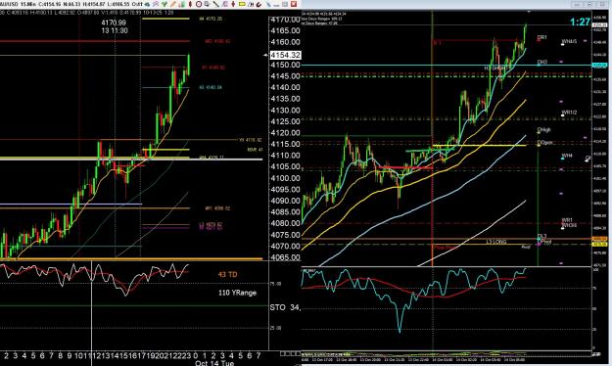Click the 'L3 LONG' level label
The width and height of the screenshot is (612, 366).
click(496, 242)
